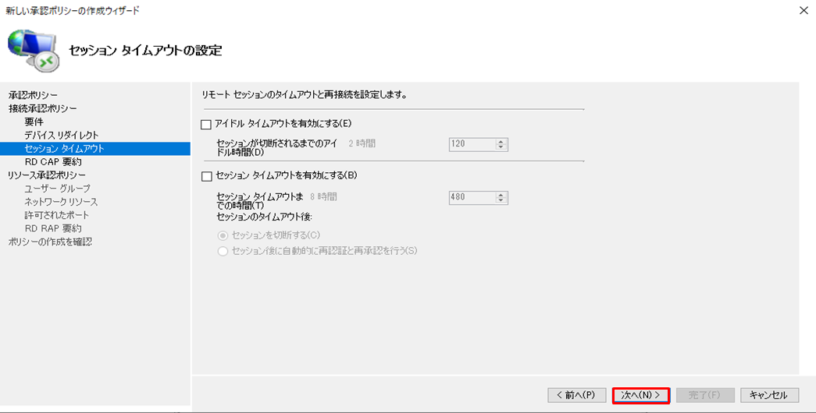Image resolution: width=816 pixels, height=413 pixels.
Task: Click the heading セッション タイムアウトの設定
Action: [x=146, y=51]
